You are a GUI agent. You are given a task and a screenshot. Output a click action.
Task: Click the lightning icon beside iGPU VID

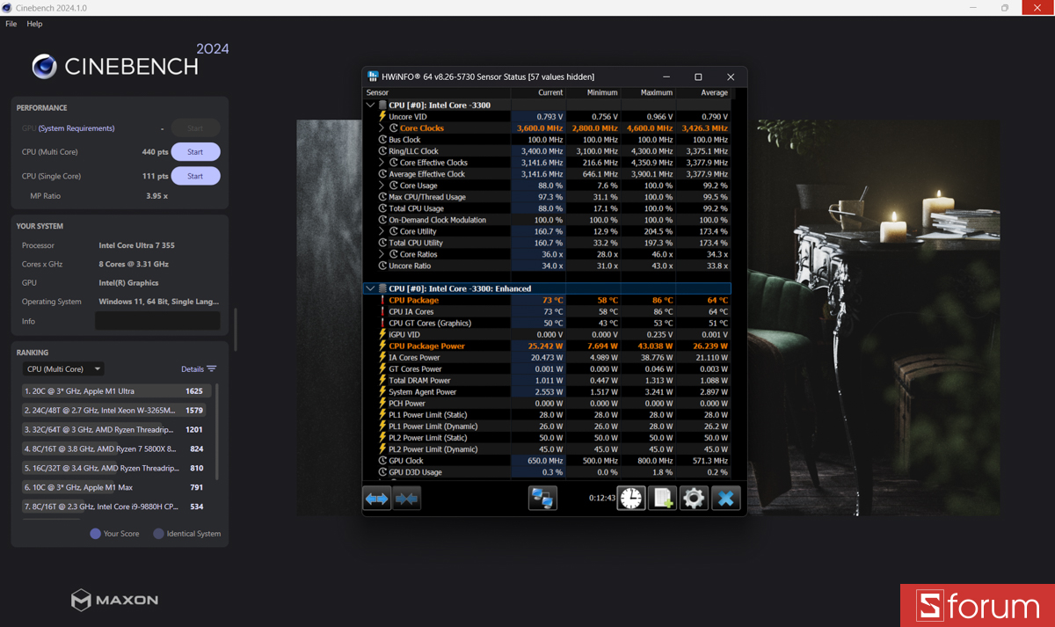pos(382,334)
